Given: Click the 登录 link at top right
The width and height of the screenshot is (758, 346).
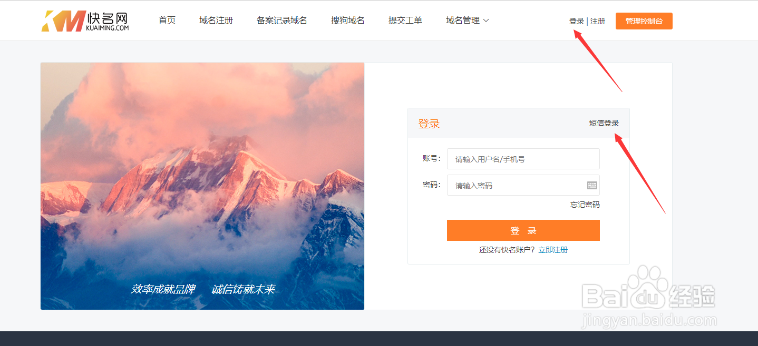Looking at the screenshot, I should click(576, 21).
